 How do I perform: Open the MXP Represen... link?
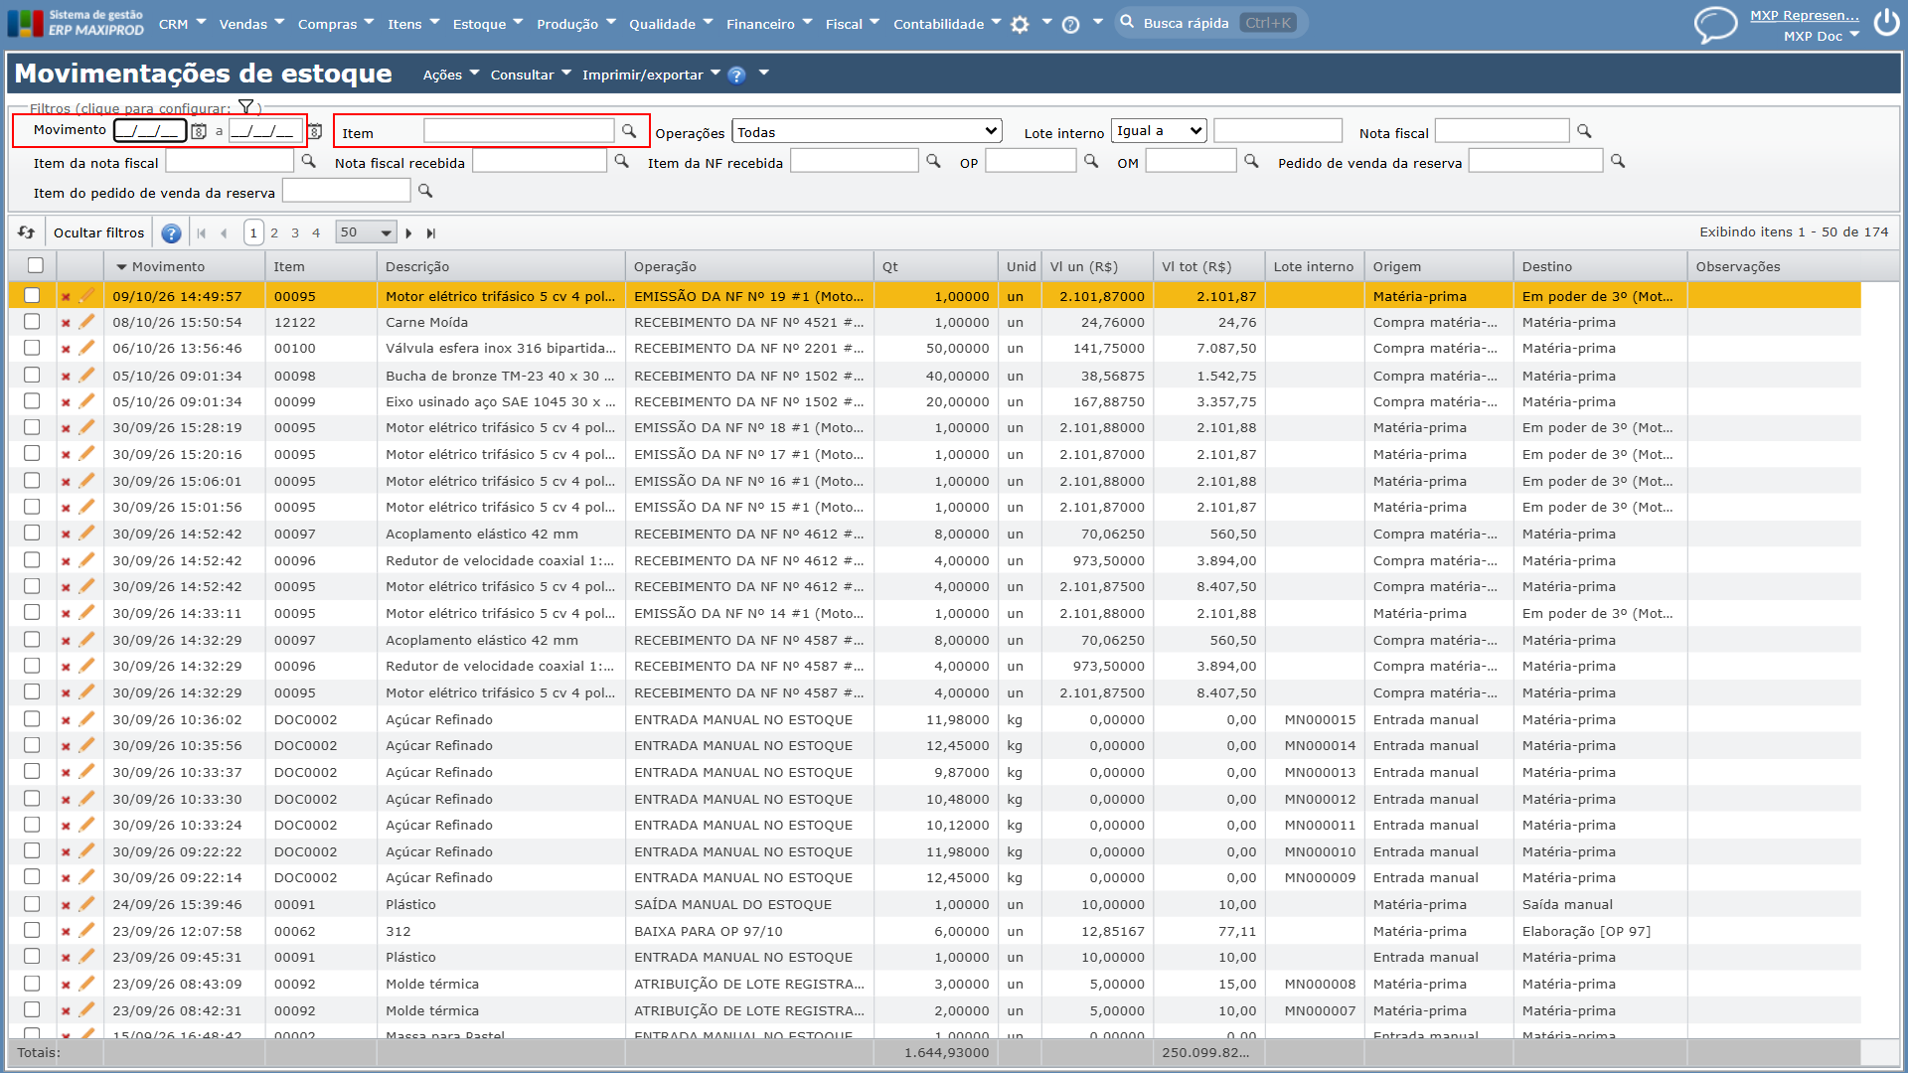pos(1804,15)
